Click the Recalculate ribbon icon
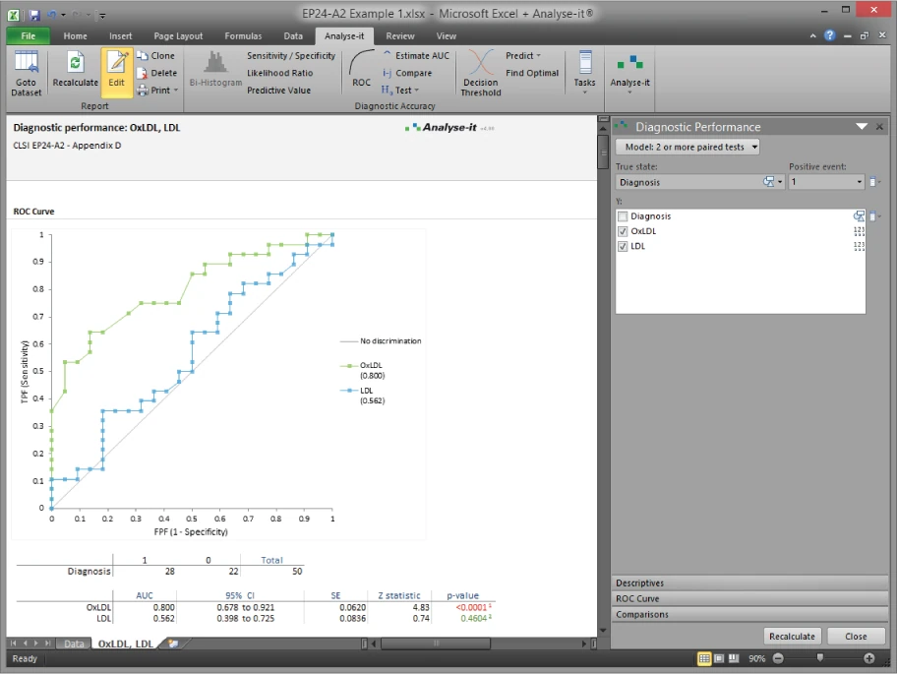This screenshot has height=674, width=897. [x=75, y=70]
